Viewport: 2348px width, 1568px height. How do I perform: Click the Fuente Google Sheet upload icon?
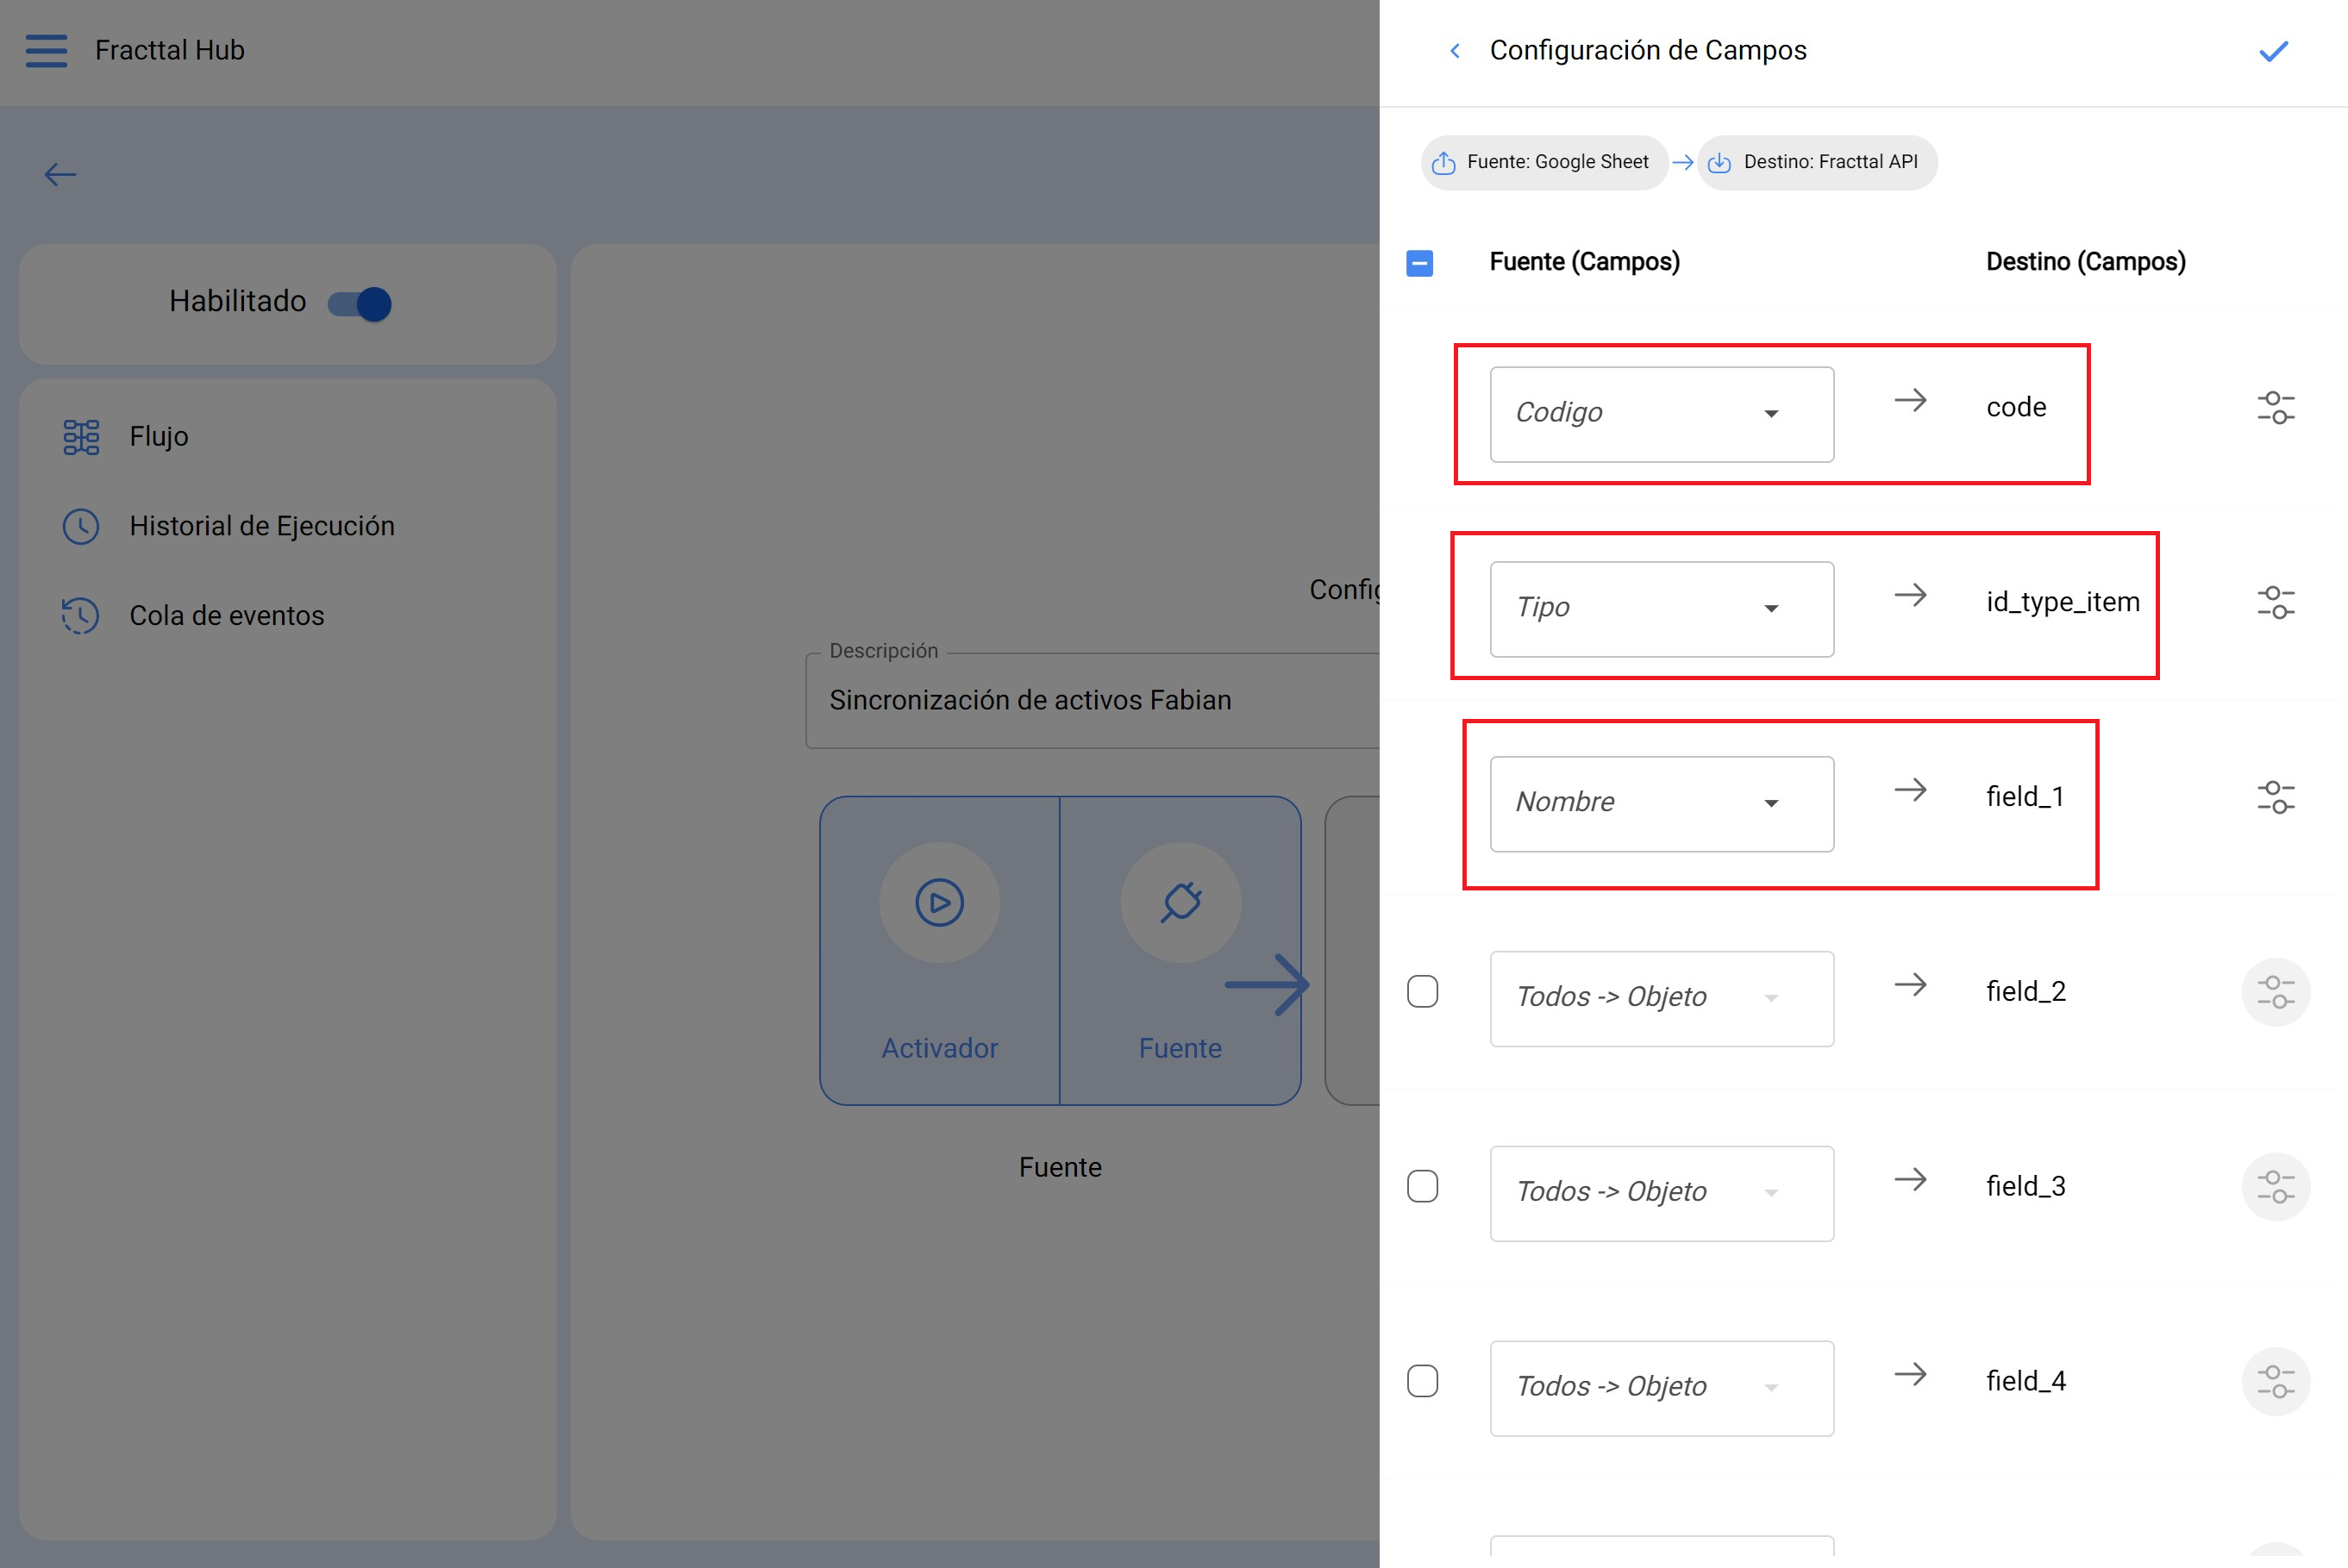1443,163
